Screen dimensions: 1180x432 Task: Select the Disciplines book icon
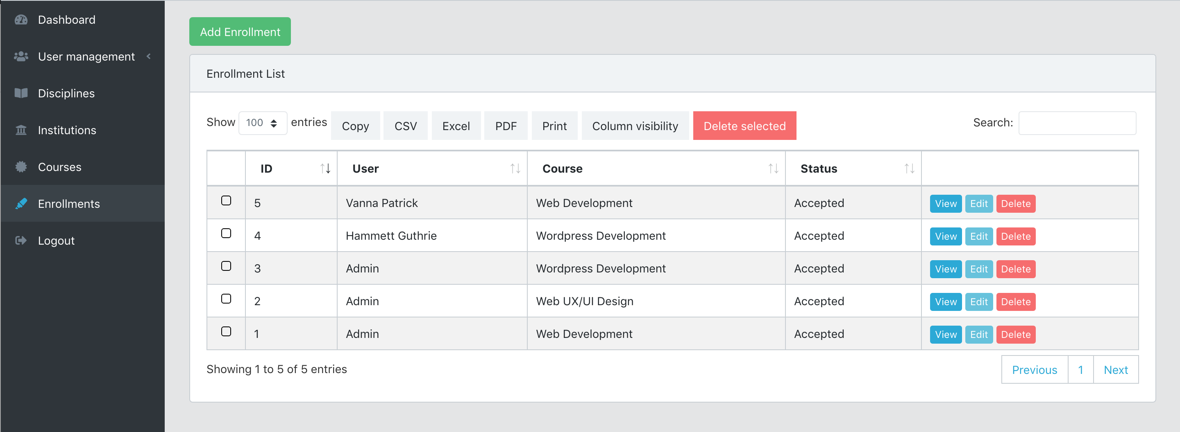pos(21,93)
